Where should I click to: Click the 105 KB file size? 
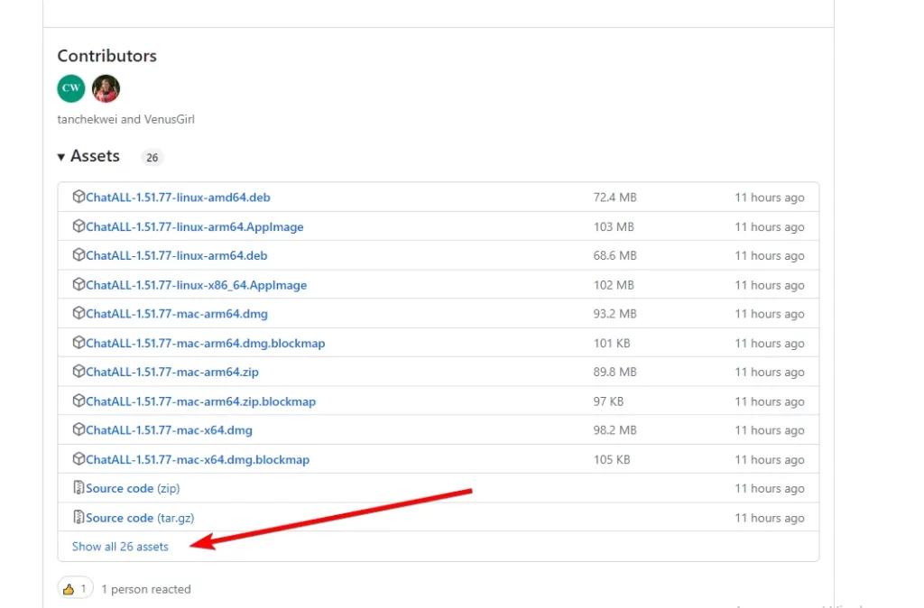click(612, 460)
